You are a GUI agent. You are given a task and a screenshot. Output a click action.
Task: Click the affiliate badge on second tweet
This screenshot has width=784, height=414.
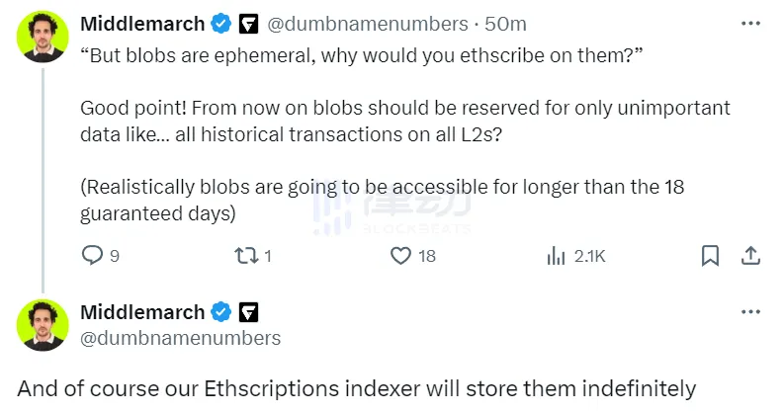point(248,312)
